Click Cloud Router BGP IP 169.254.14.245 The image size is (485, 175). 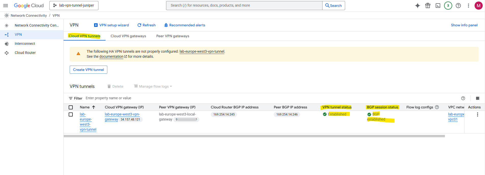coord(224,114)
